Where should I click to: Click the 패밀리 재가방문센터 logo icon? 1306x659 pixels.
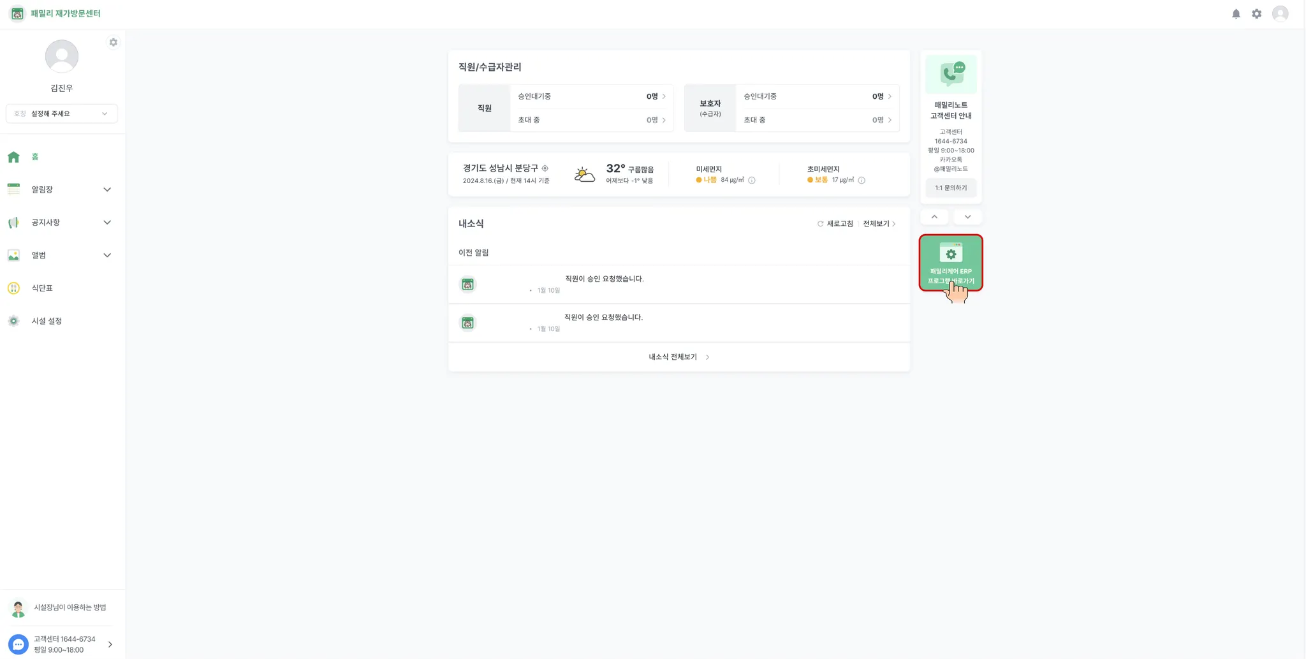coord(17,13)
